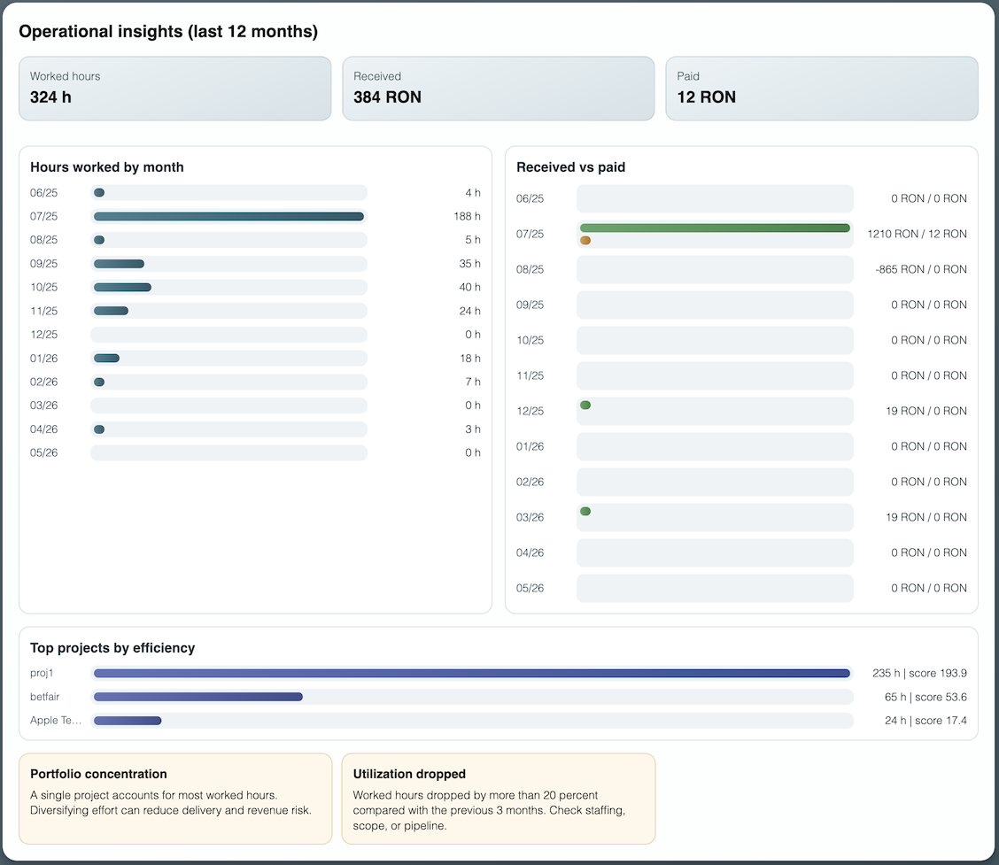Click the 03/26 "19 RON / 0 RON" value
This screenshot has width=999, height=865.
926,517
